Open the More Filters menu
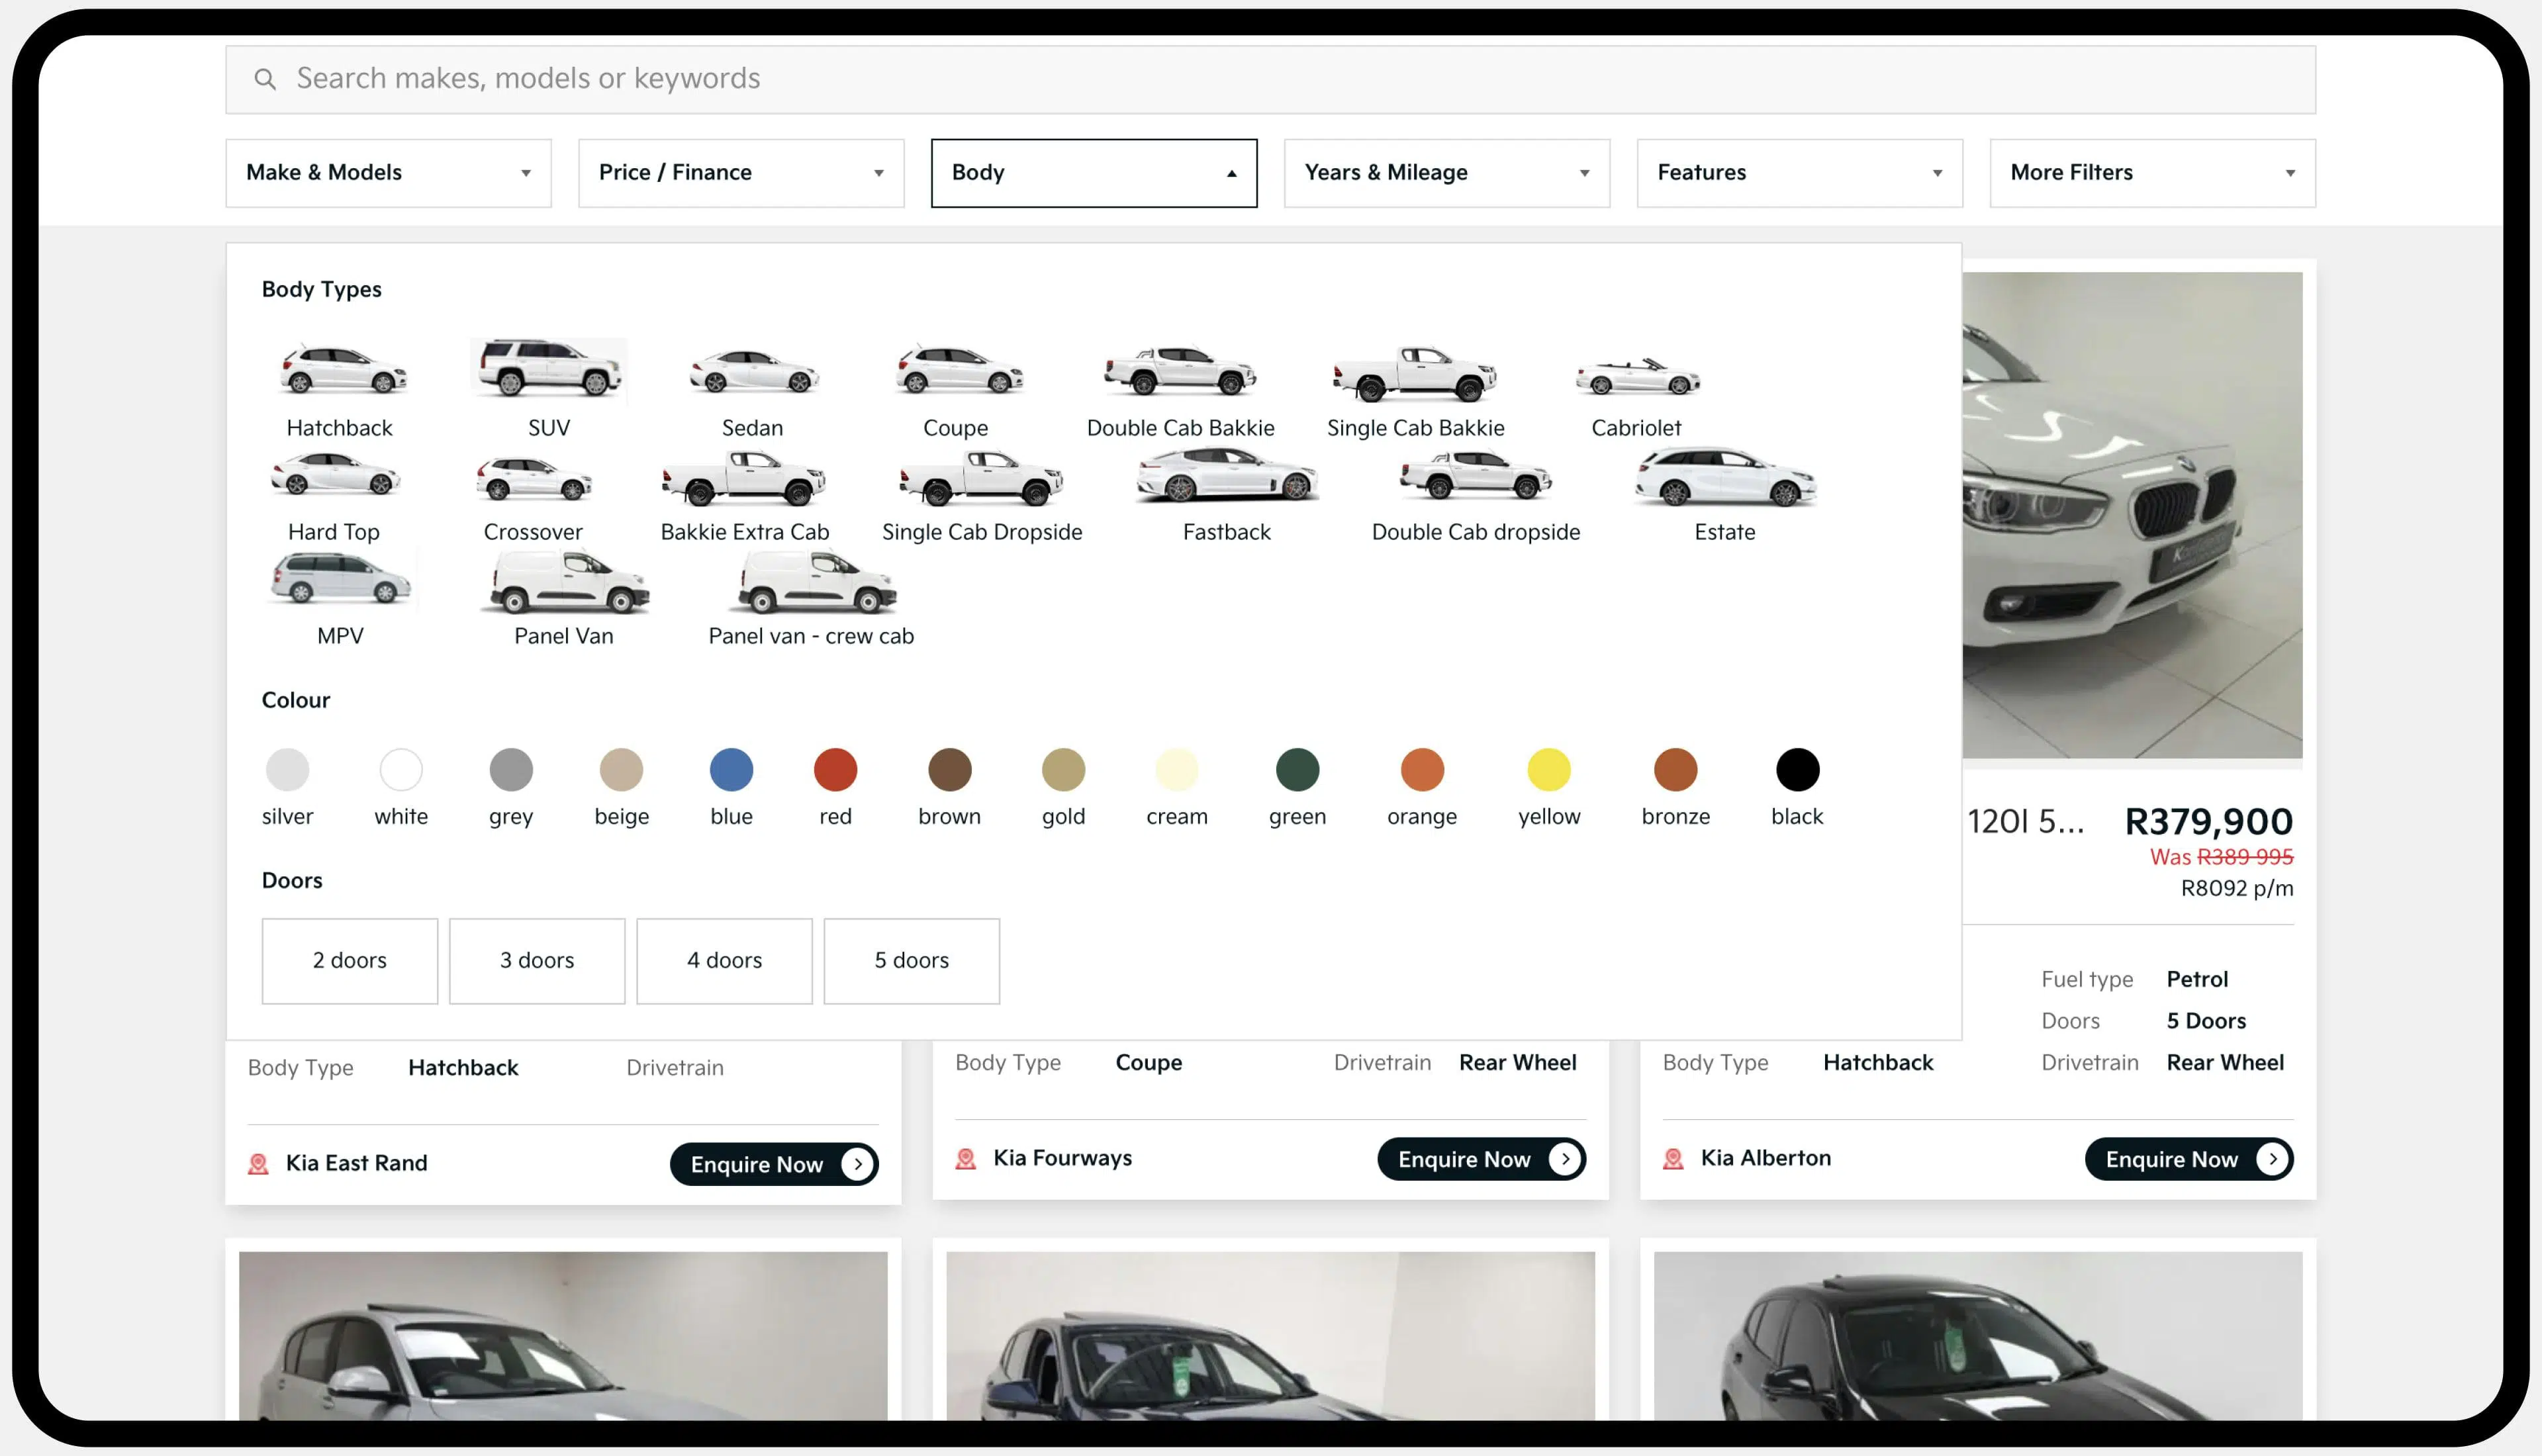This screenshot has height=1456, width=2542. pyautogui.click(x=2152, y=173)
